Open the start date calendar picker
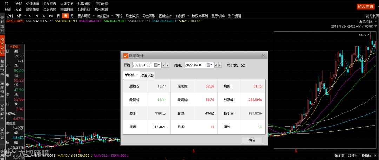 (x=157, y=65)
